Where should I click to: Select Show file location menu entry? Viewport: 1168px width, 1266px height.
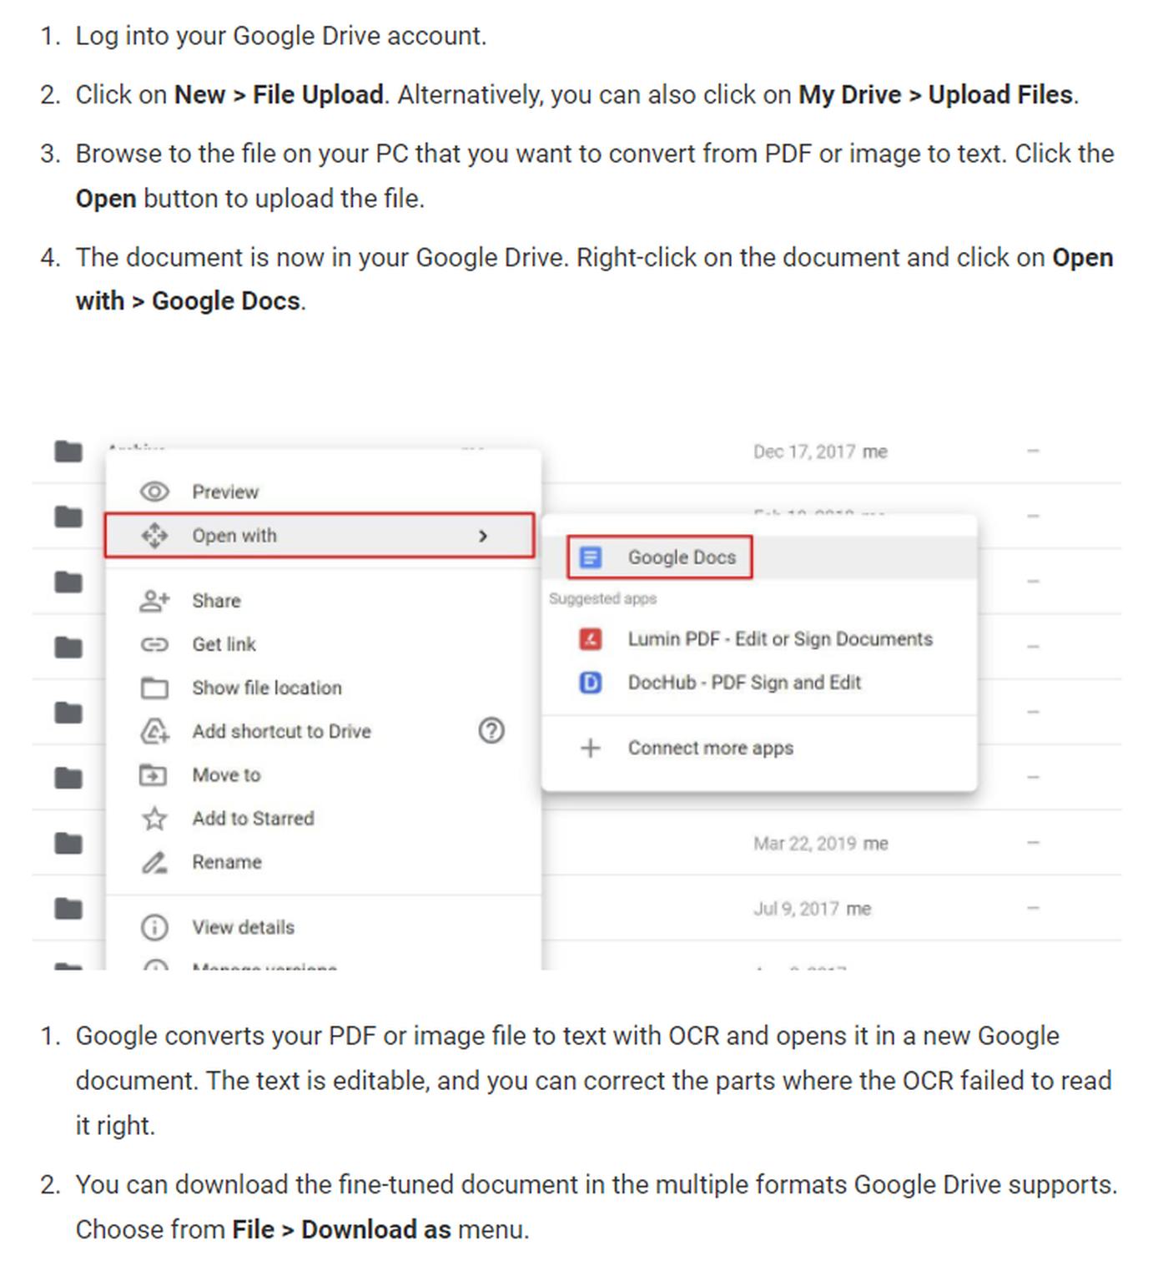(x=267, y=688)
